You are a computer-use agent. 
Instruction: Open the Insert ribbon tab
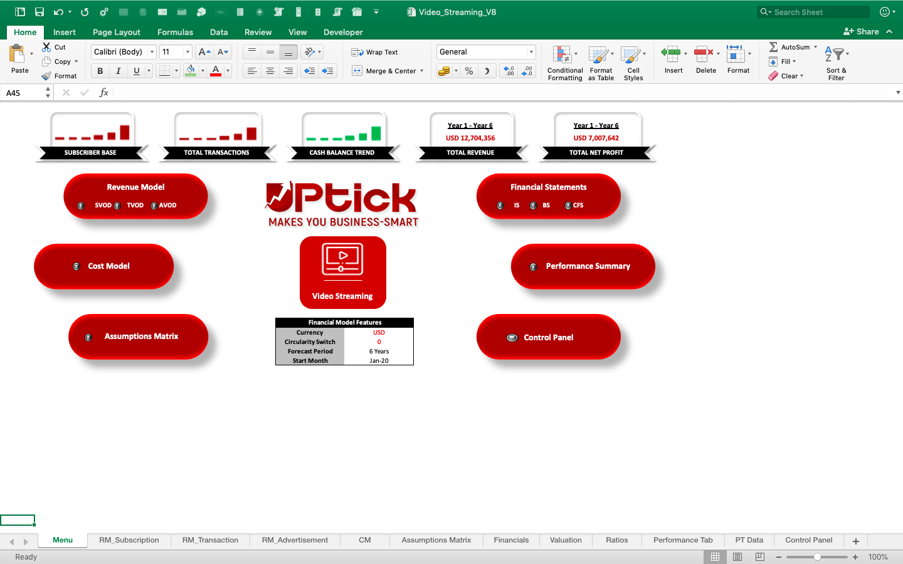pyautogui.click(x=64, y=32)
